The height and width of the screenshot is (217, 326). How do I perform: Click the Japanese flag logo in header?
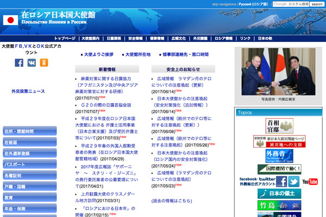click(10, 21)
